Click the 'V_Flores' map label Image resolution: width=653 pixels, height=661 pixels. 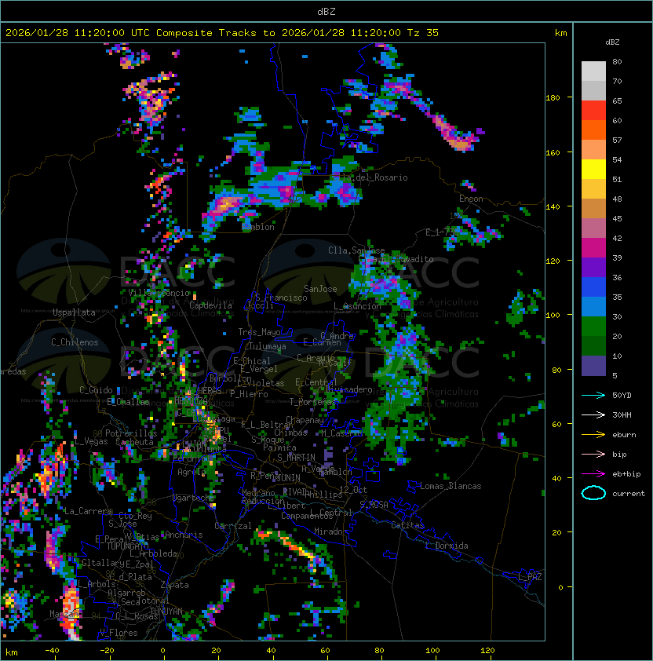(119, 633)
